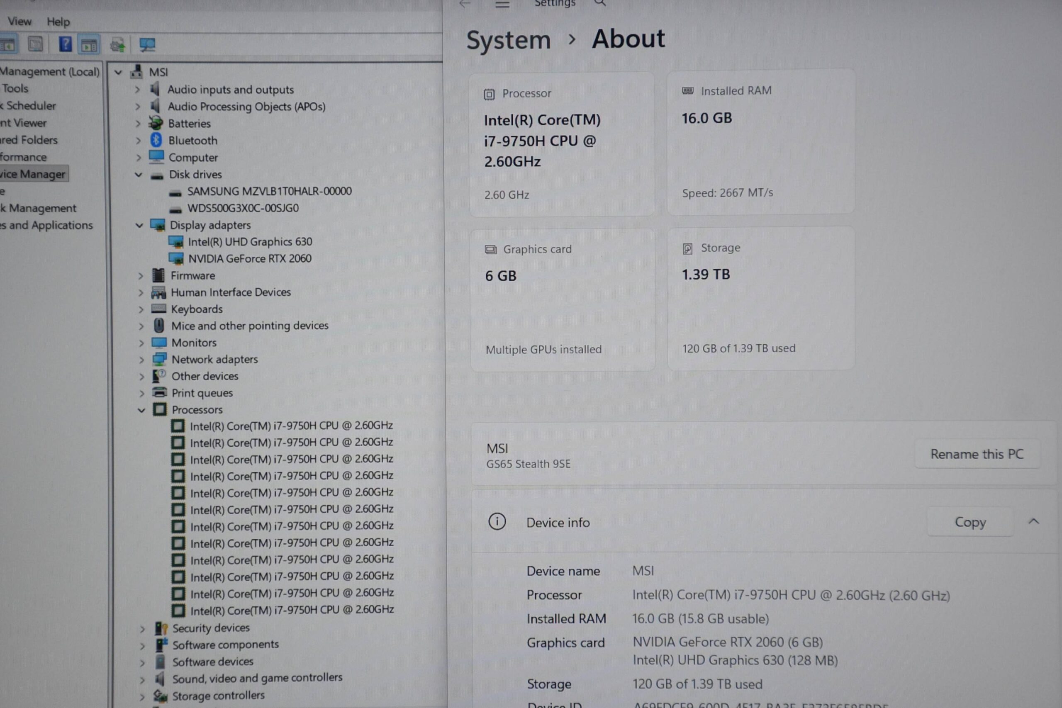The image size is (1062, 708).
Task: Click the '16.0 GB' Installed RAM value
Action: click(706, 118)
